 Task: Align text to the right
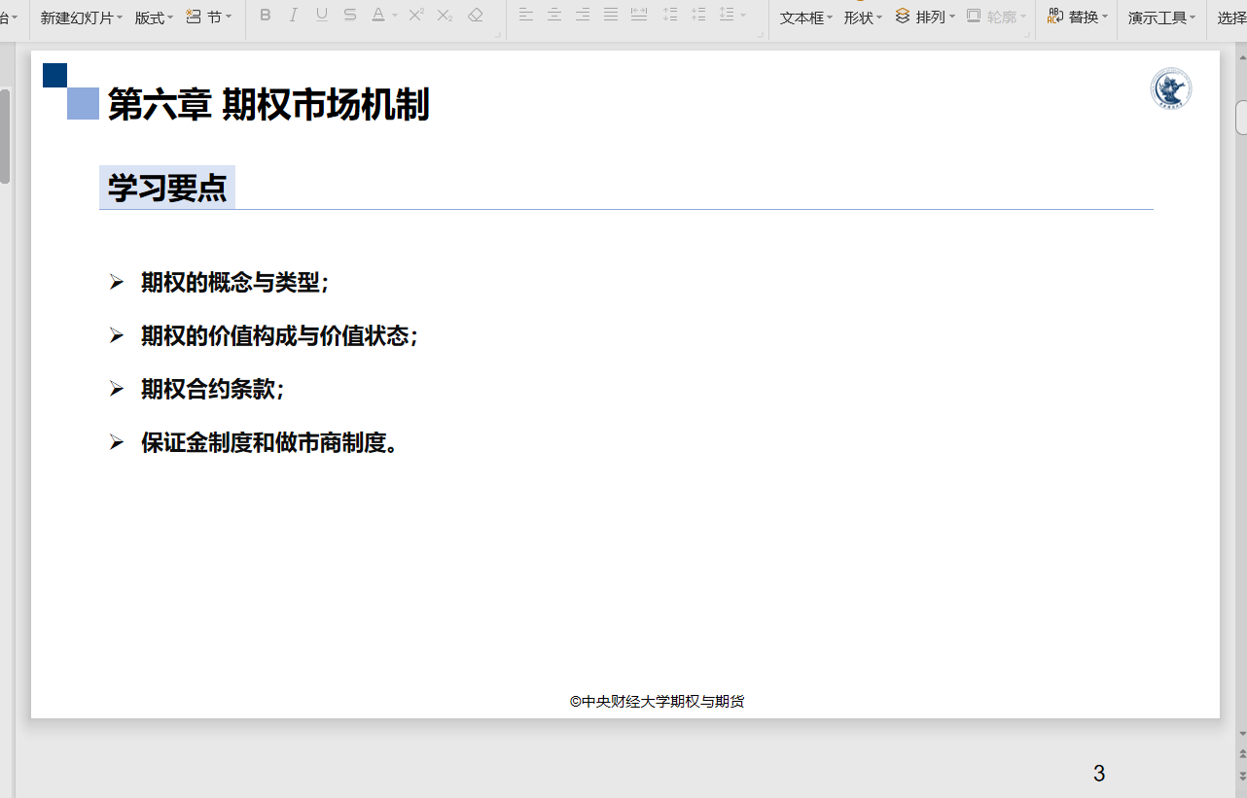(x=583, y=16)
